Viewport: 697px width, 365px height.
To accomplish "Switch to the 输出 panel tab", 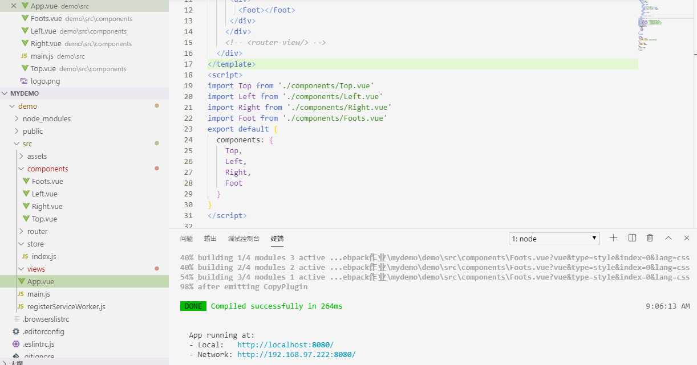I will (210, 239).
